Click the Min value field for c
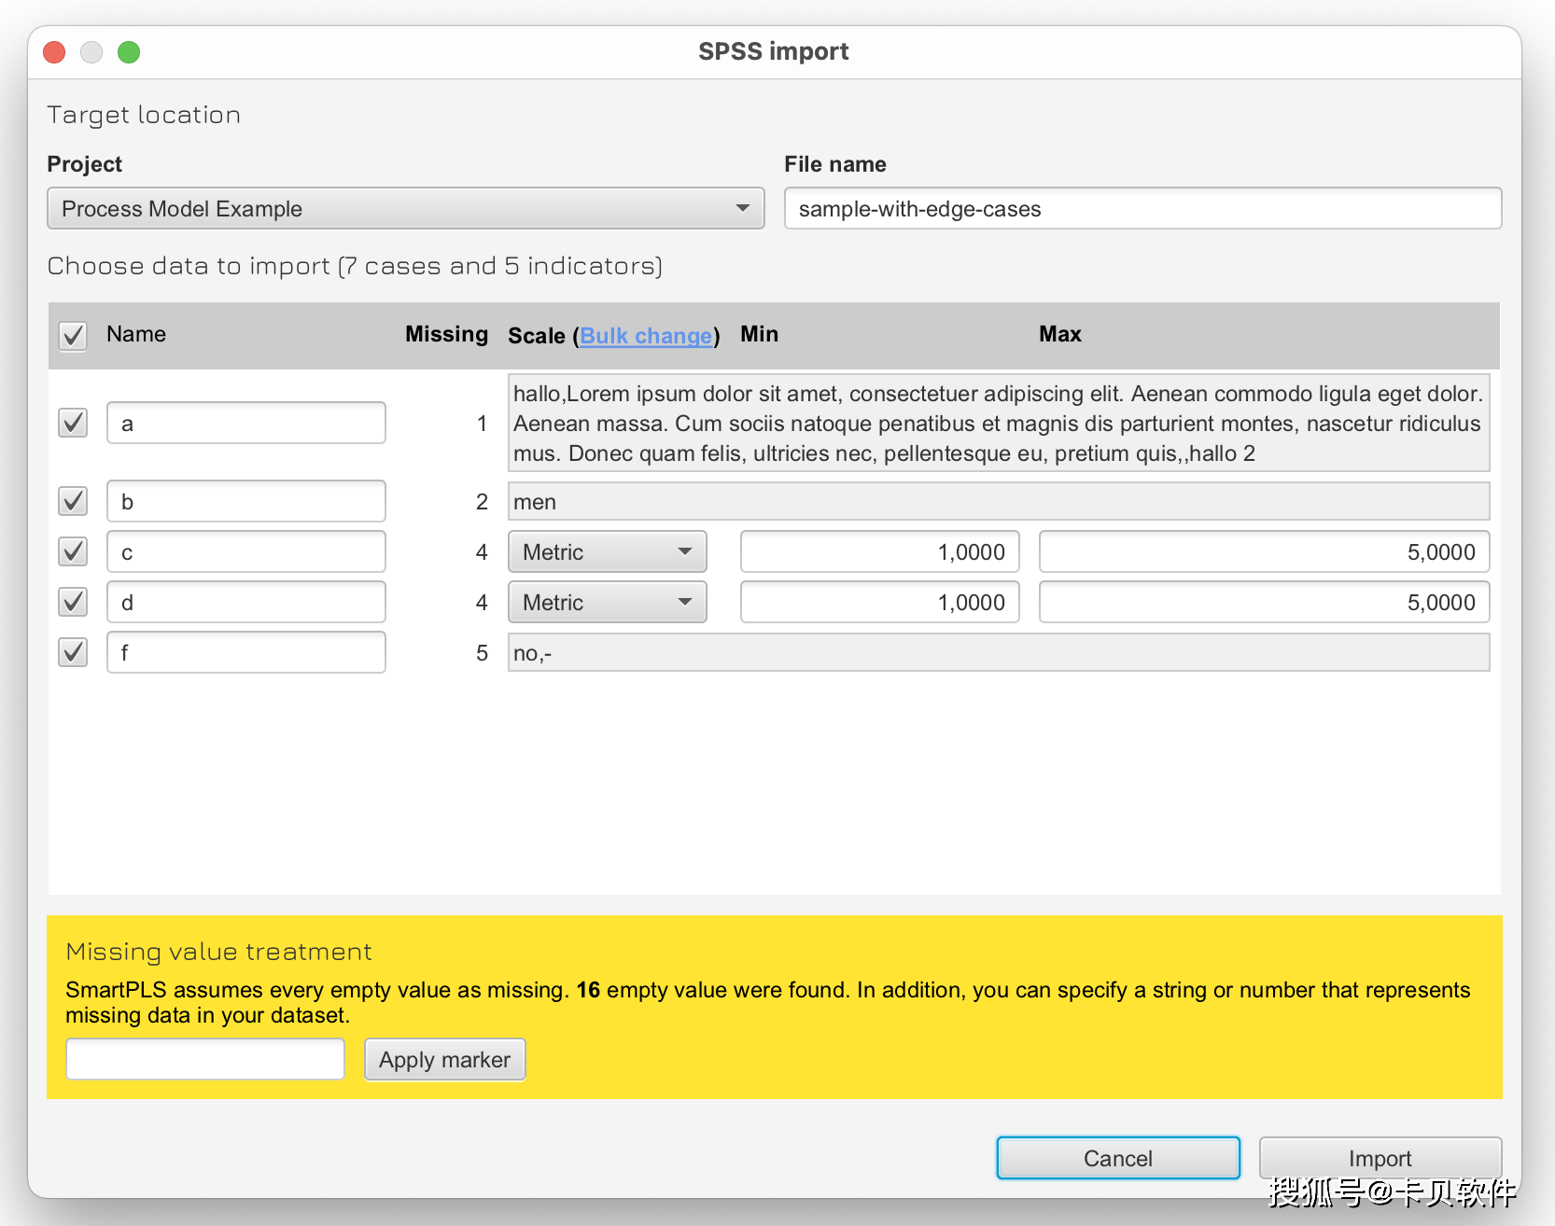Image resolution: width=1555 pixels, height=1226 pixels. coord(879,551)
